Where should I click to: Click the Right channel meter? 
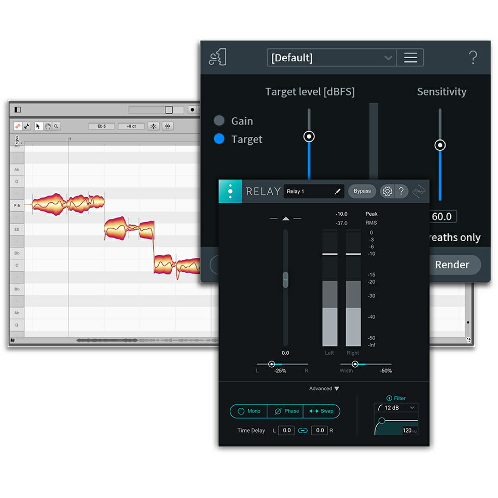(353, 289)
